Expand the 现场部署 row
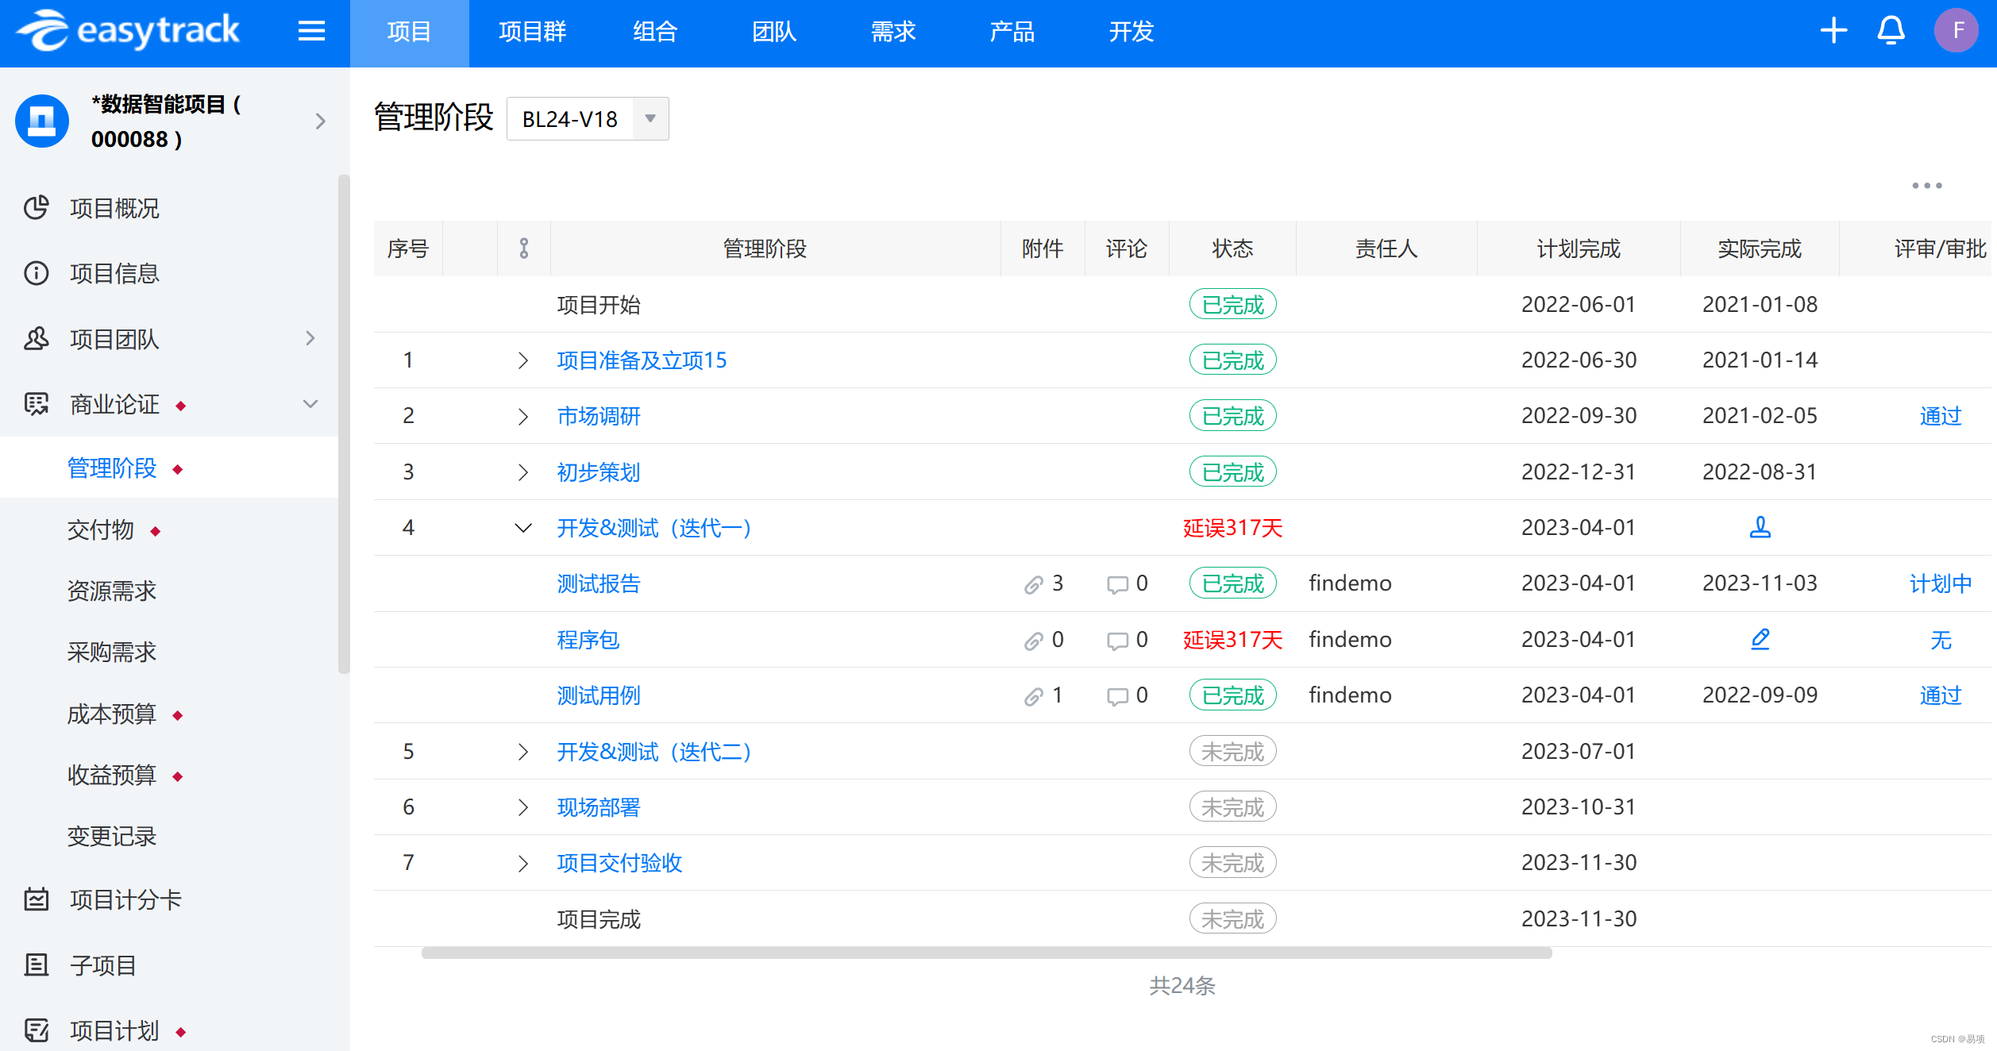1997x1051 pixels. [522, 807]
